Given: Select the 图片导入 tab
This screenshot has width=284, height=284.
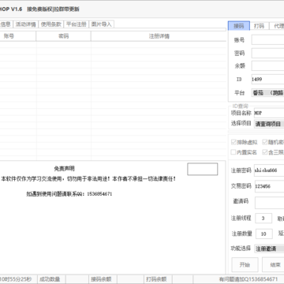Looking at the screenshot, I should [102, 24].
